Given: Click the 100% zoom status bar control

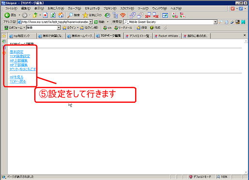Looking at the screenshot, I should tap(222, 177).
